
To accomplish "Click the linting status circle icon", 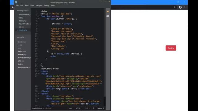I will coord(93,108).
